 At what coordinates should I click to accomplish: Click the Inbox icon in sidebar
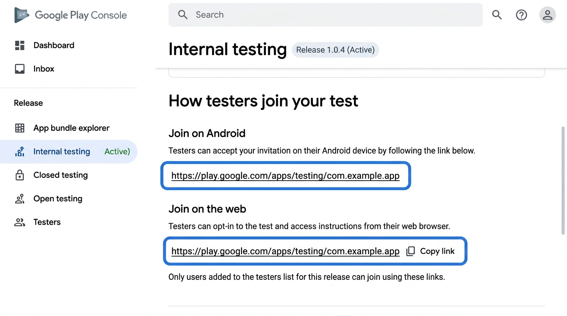(20, 69)
